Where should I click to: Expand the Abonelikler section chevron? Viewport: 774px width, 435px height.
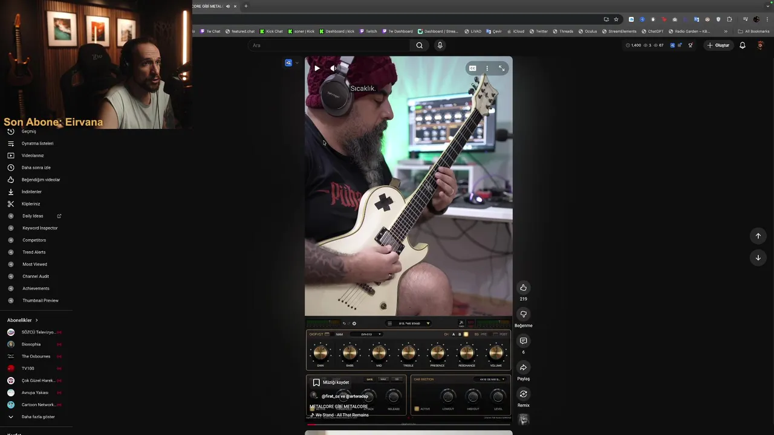pos(36,320)
